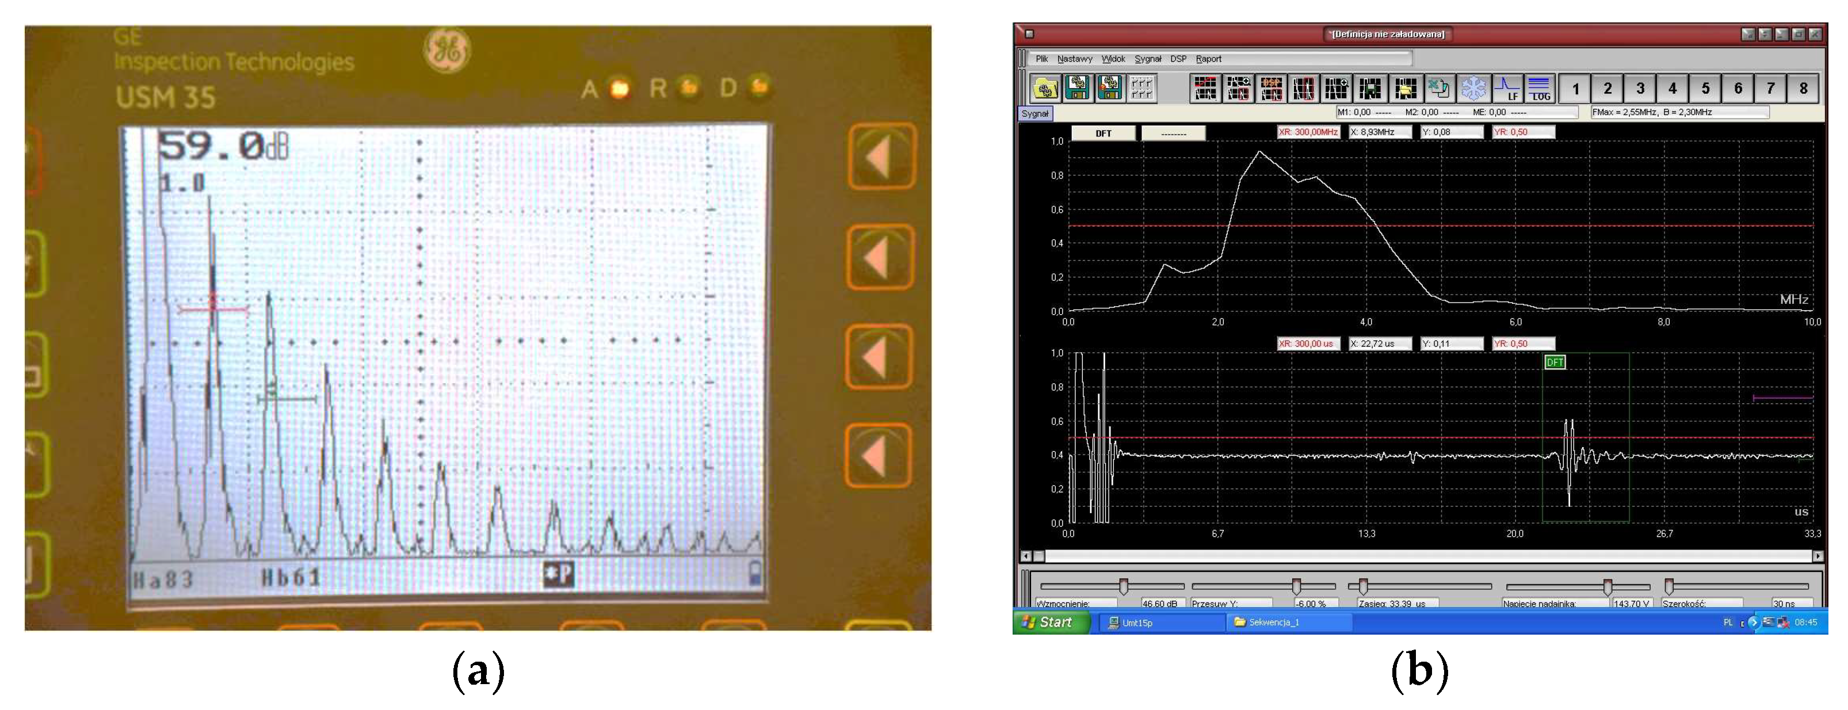Click the Zasięg range slider handle
Image resolution: width=1848 pixels, height=710 pixels.
tap(1363, 587)
